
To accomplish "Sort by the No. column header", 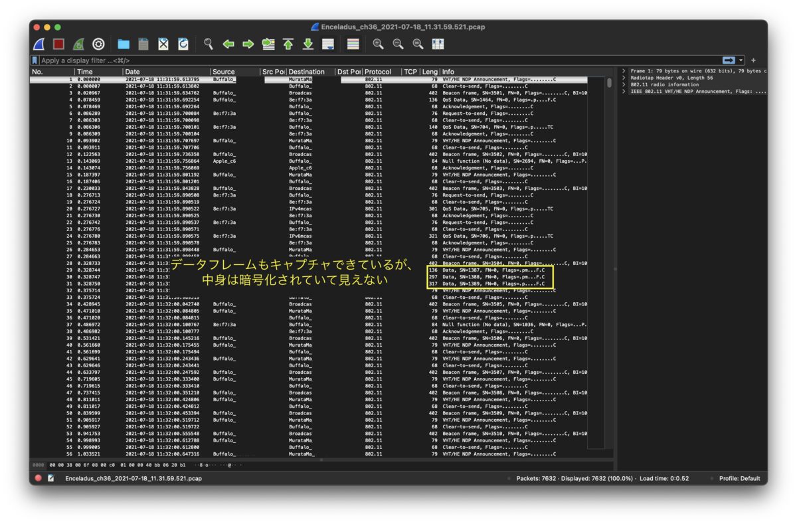I will [52, 72].
